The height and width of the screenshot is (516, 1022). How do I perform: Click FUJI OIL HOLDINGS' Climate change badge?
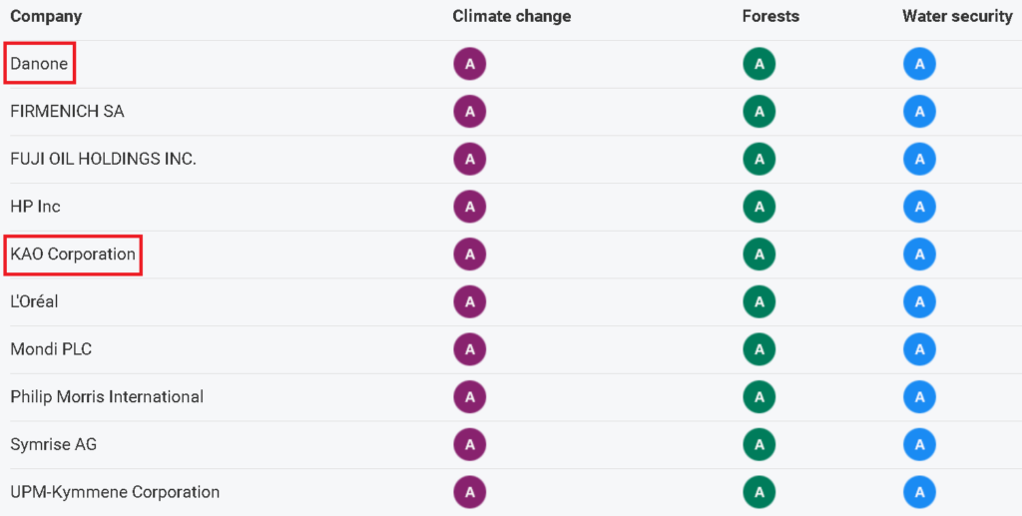pos(470,160)
